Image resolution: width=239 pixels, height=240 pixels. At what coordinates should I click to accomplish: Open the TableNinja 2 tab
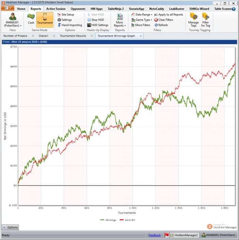click(x=116, y=9)
